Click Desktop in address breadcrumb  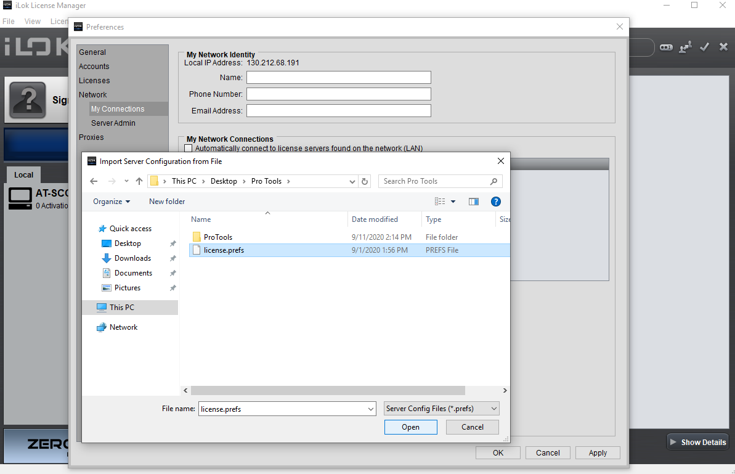click(224, 181)
